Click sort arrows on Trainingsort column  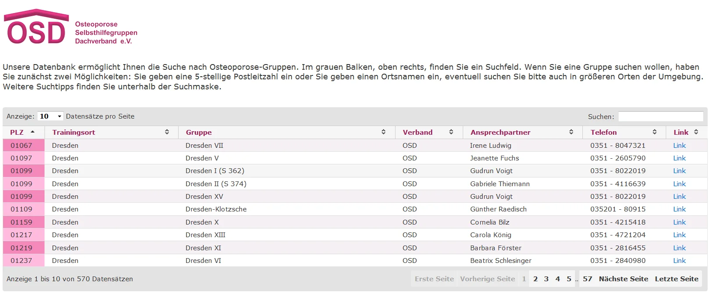167,132
